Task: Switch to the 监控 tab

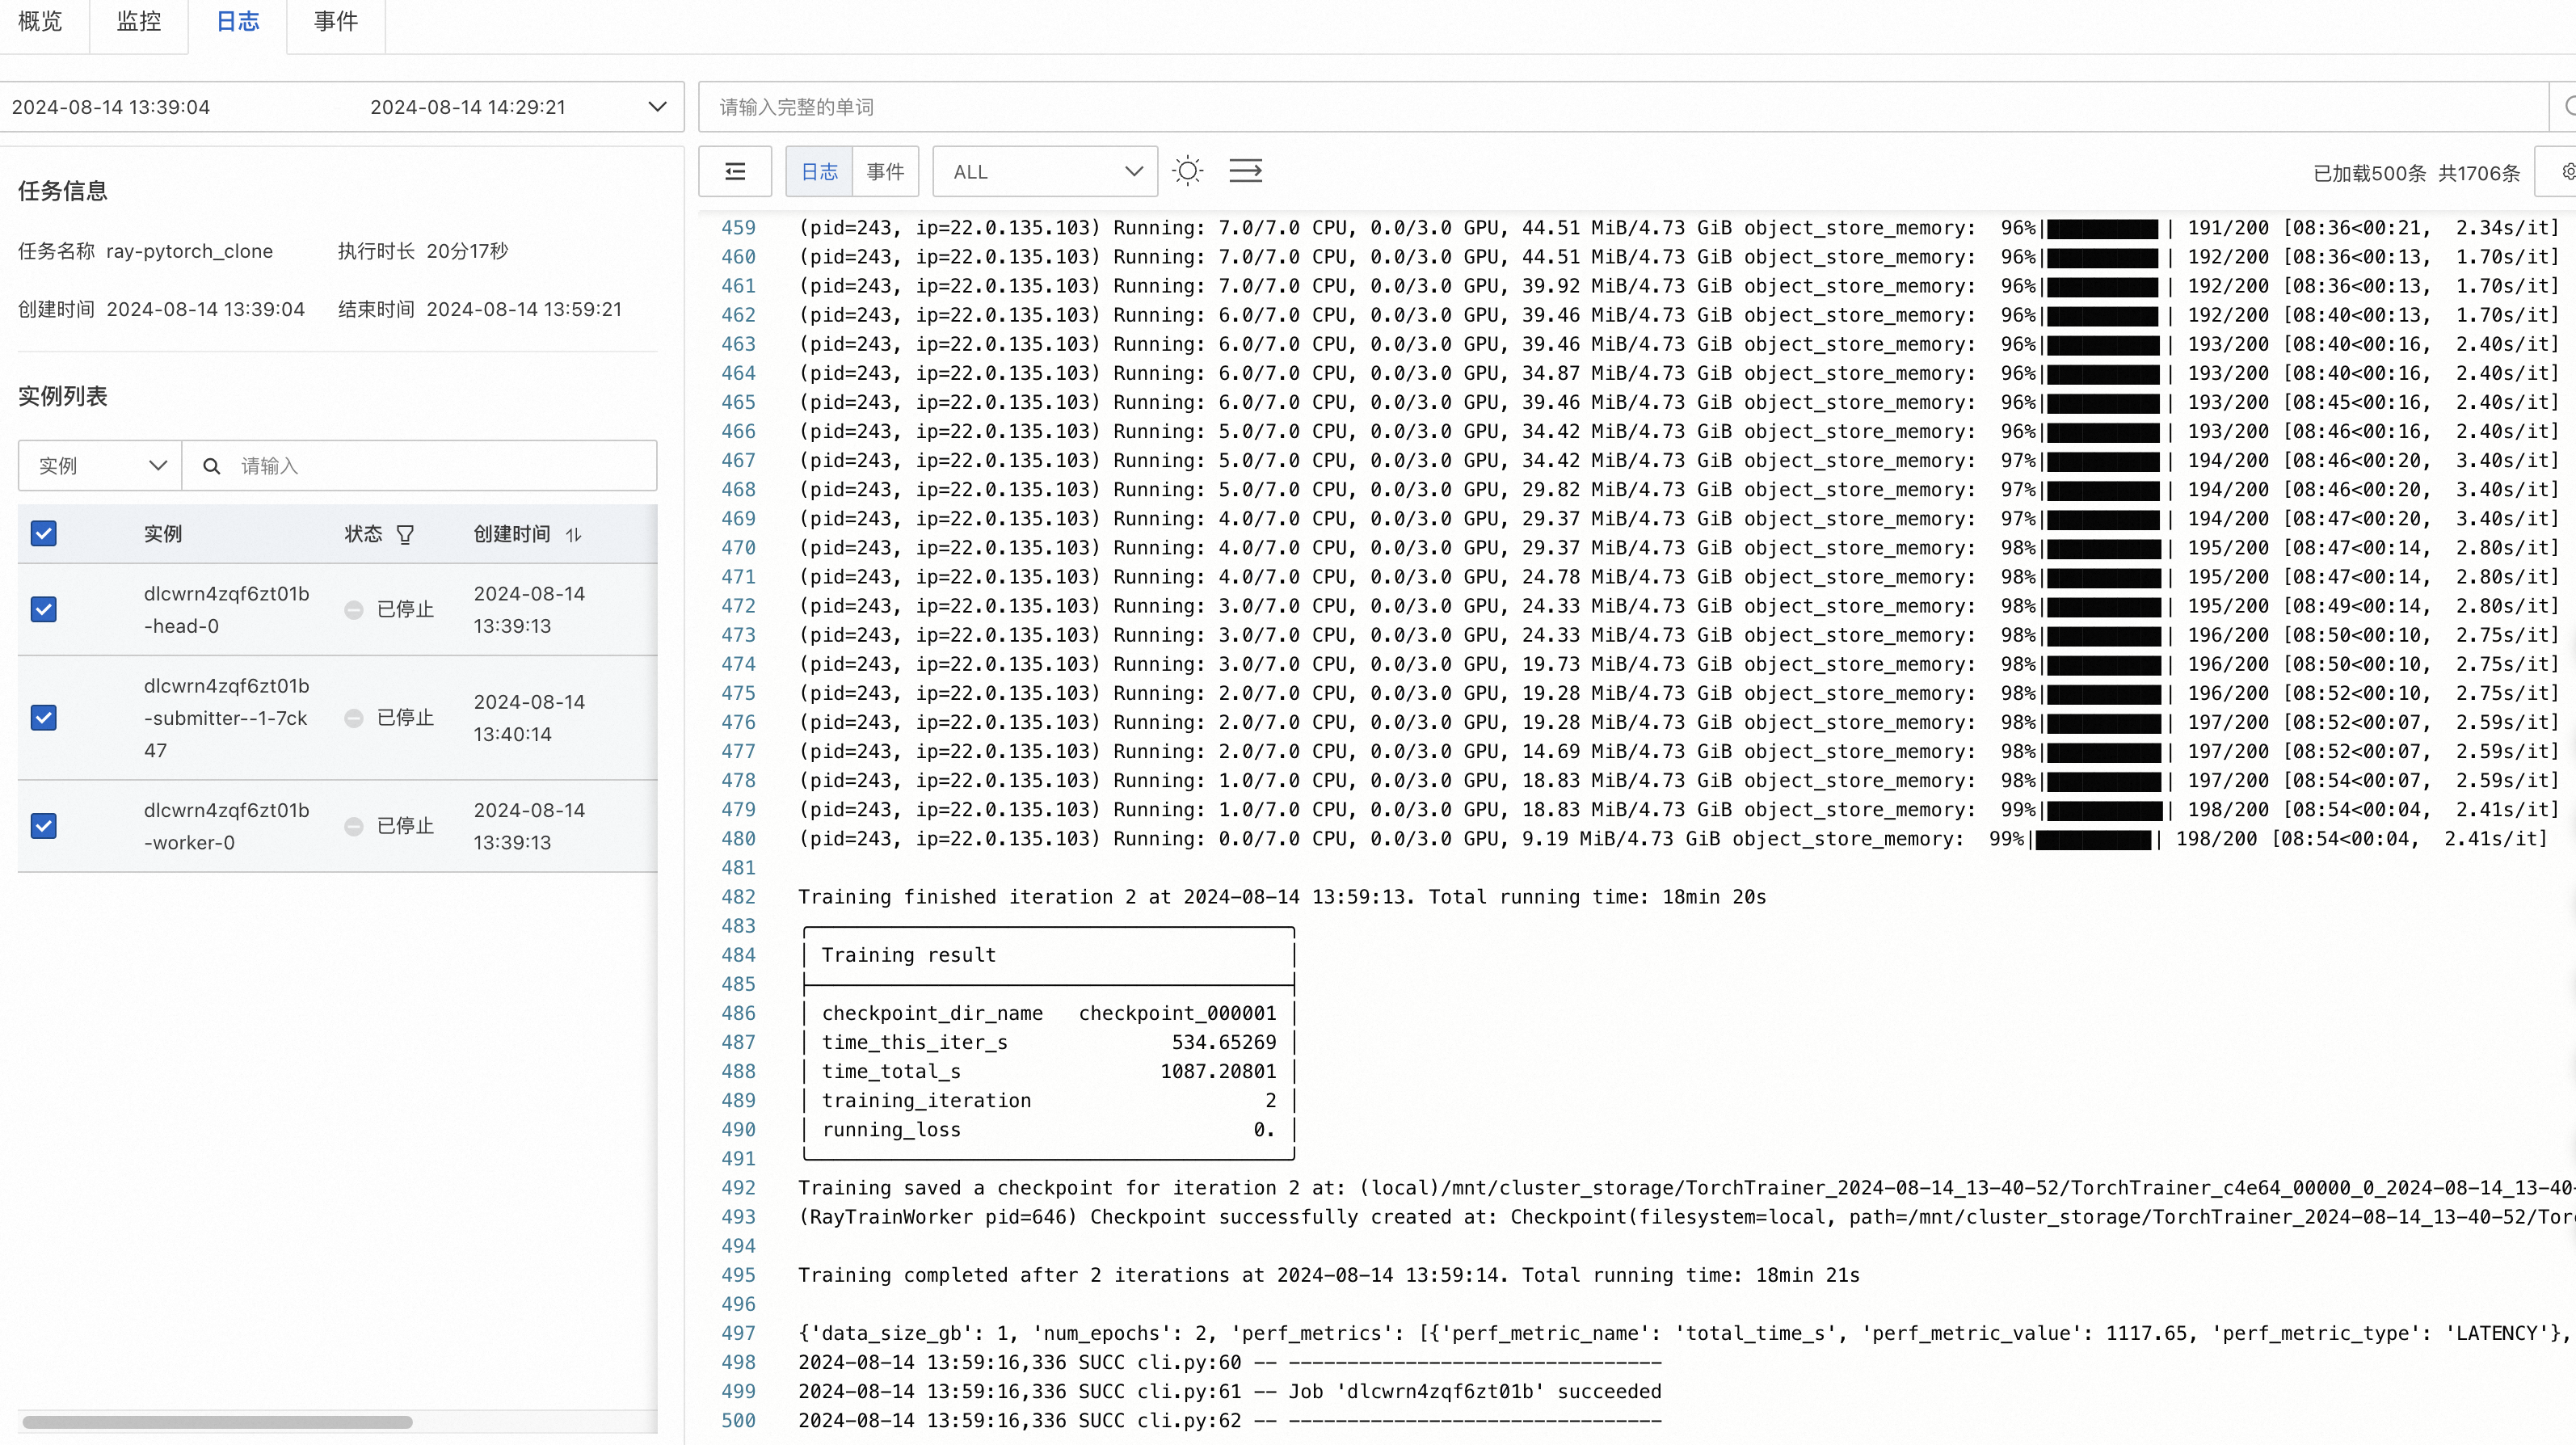Action: click(x=138, y=22)
